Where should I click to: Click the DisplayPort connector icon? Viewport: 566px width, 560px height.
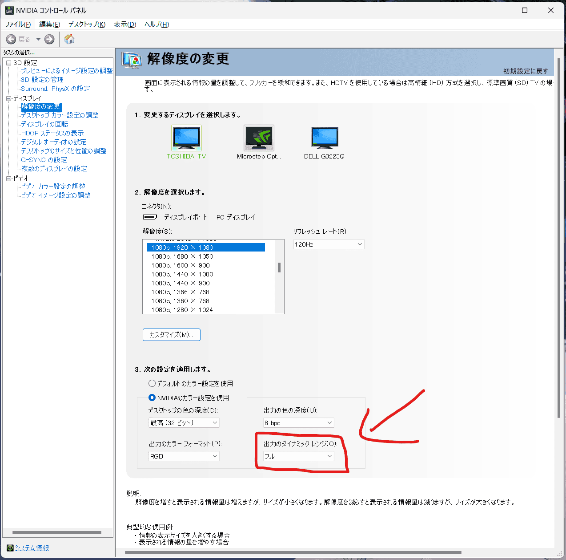[150, 217]
